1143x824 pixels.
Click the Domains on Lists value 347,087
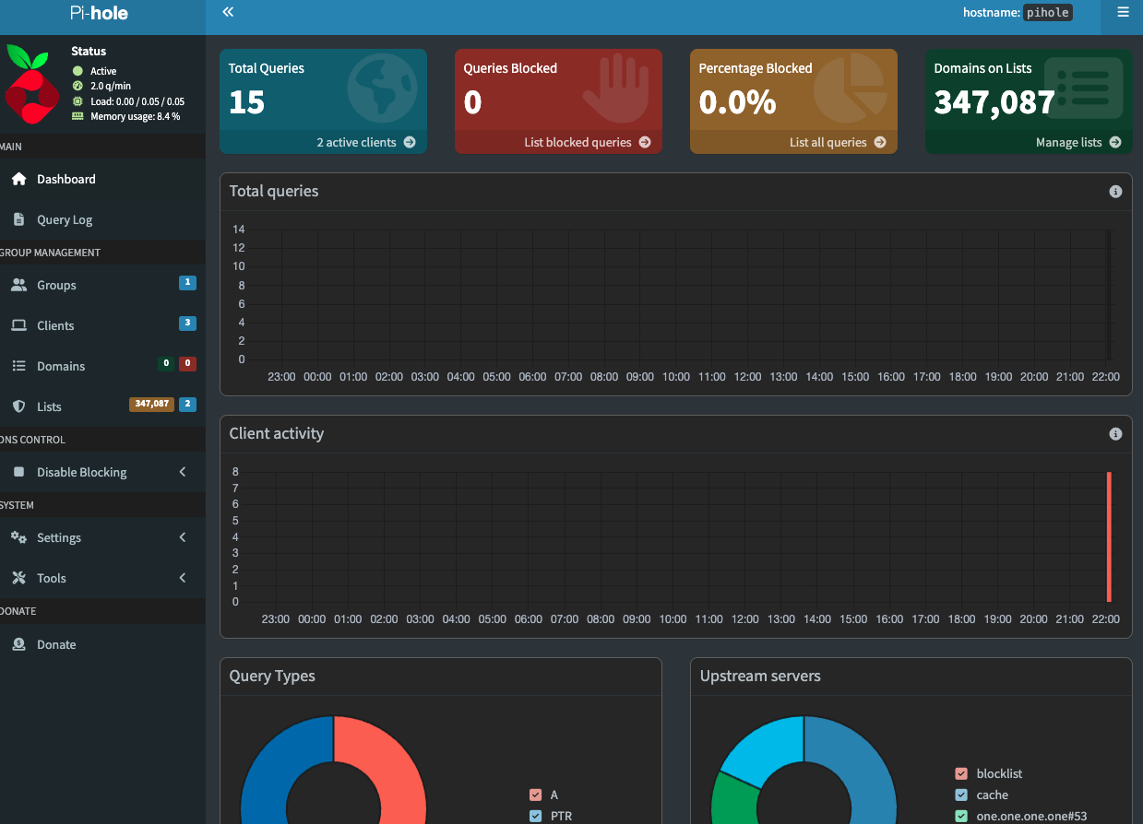click(994, 102)
